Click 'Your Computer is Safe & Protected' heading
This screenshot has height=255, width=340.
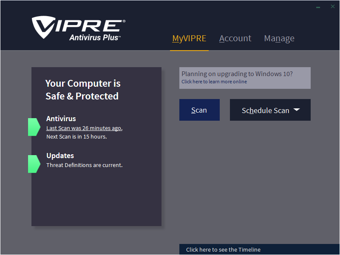coord(82,90)
